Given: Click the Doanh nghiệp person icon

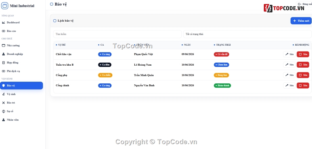Looking at the screenshot, I should [3, 54].
